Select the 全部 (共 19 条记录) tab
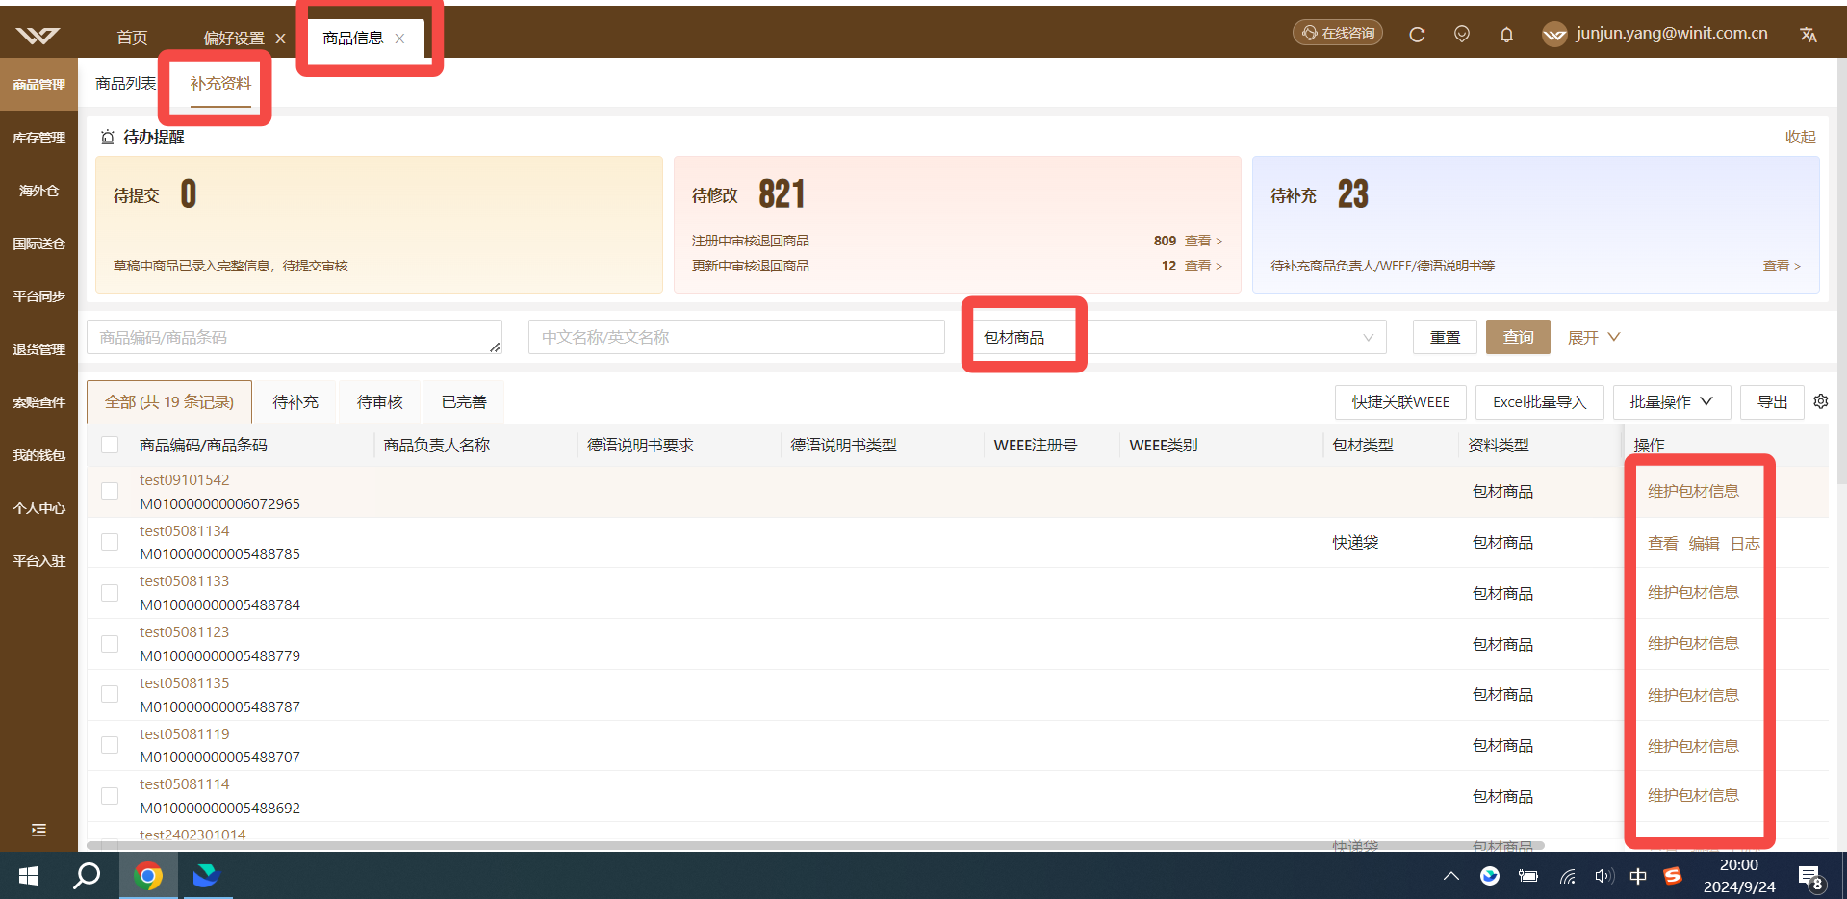The image size is (1847, 899). pyautogui.click(x=169, y=401)
